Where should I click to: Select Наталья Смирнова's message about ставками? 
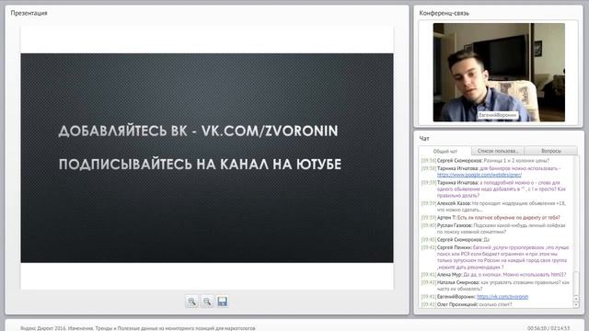point(495,286)
